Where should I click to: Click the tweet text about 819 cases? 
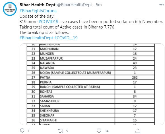(x=91, y=22)
